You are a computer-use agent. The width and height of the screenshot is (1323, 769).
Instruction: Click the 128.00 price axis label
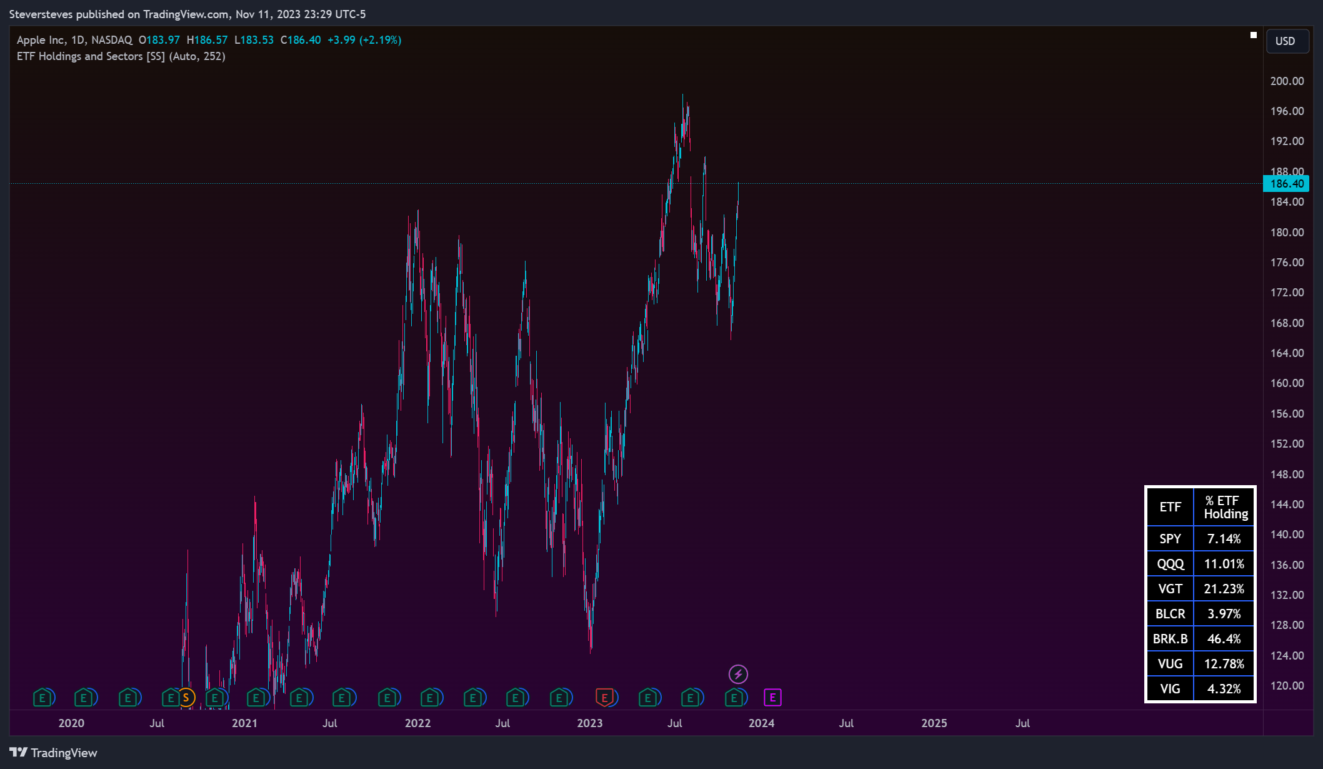point(1287,625)
